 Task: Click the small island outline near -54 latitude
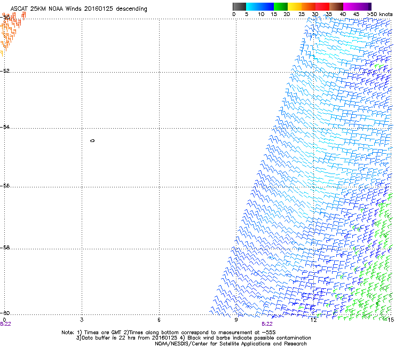point(92,140)
